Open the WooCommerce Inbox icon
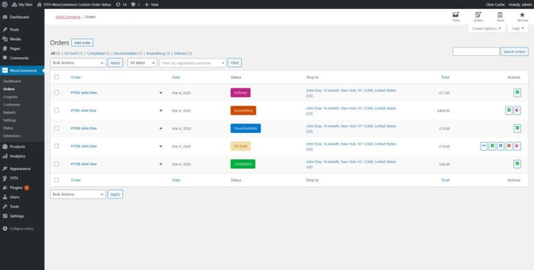The height and width of the screenshot is (270, 534). 456,16
